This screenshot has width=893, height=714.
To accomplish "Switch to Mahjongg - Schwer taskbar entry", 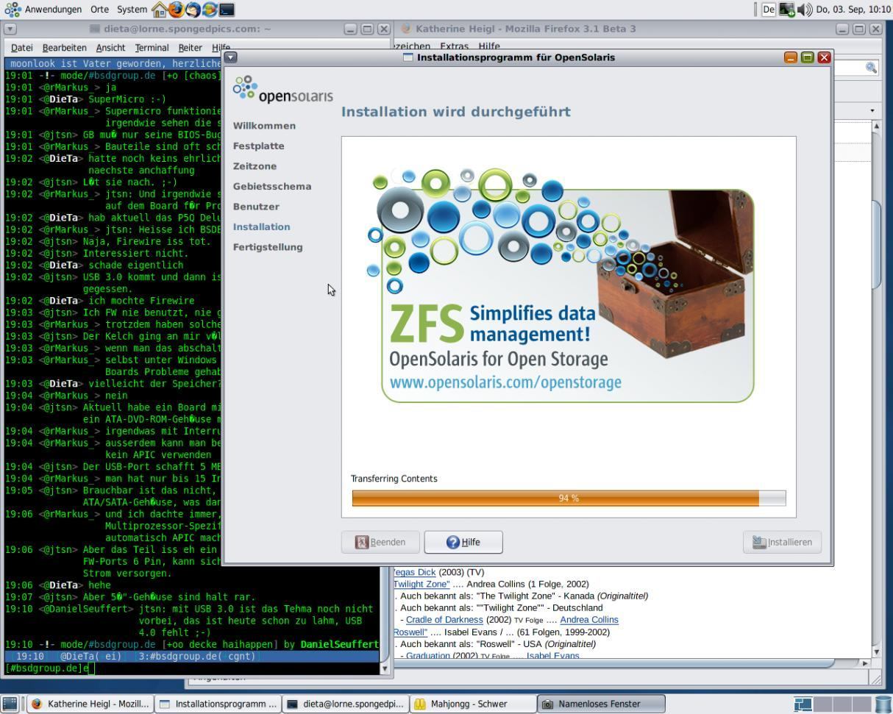I will click(x=472, y=704).
